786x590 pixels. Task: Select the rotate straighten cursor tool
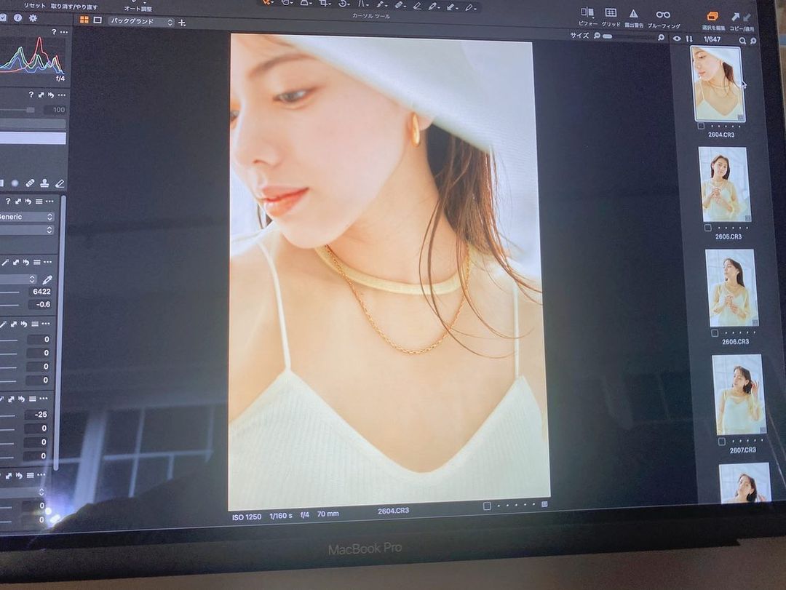344,3
